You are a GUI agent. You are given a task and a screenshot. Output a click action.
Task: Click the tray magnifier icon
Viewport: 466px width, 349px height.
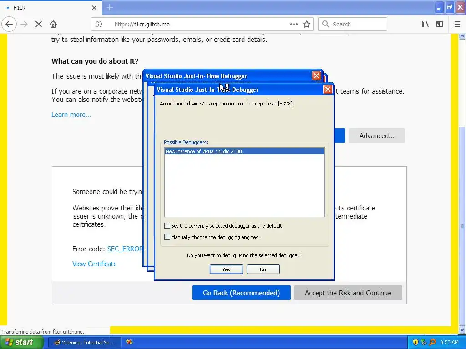tap(433, 343)
